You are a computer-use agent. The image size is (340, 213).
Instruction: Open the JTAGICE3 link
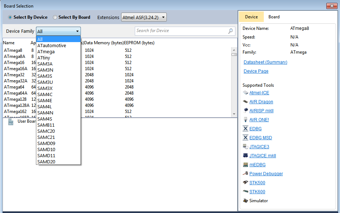tap(259, 146)
